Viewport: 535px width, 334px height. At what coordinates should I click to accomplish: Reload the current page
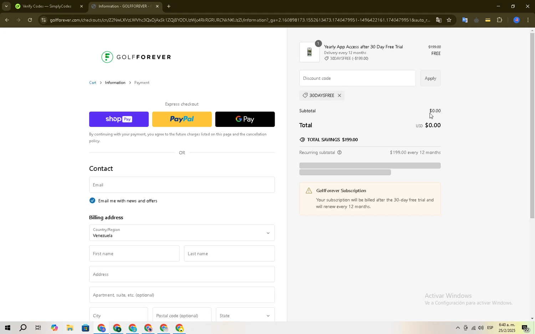click(x=30, y=20)
